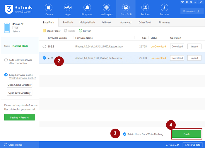Open the Toolbox section
205x148 pixels.
(x=145, y=9)
